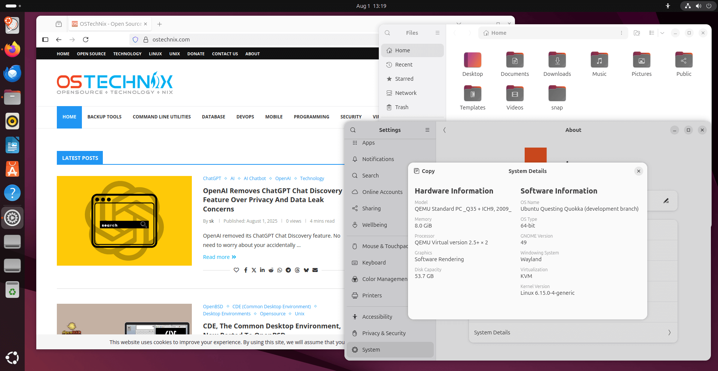Select Privacy & Security in Settings sidebar
Image resolution: width=718 pixels, height=371 pixels.
(x=384, y=333)
